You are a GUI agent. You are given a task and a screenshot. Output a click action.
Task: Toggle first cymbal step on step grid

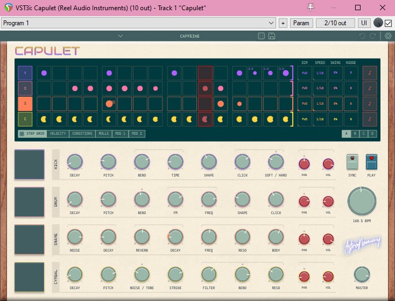point(44,119)
